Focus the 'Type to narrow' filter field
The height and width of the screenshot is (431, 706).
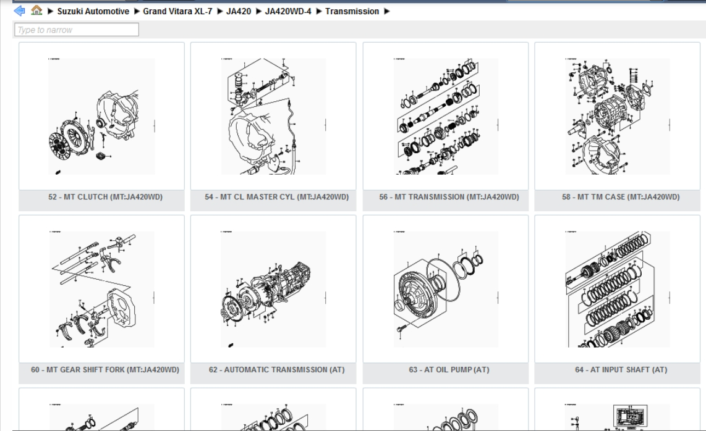tap(77, 30)
